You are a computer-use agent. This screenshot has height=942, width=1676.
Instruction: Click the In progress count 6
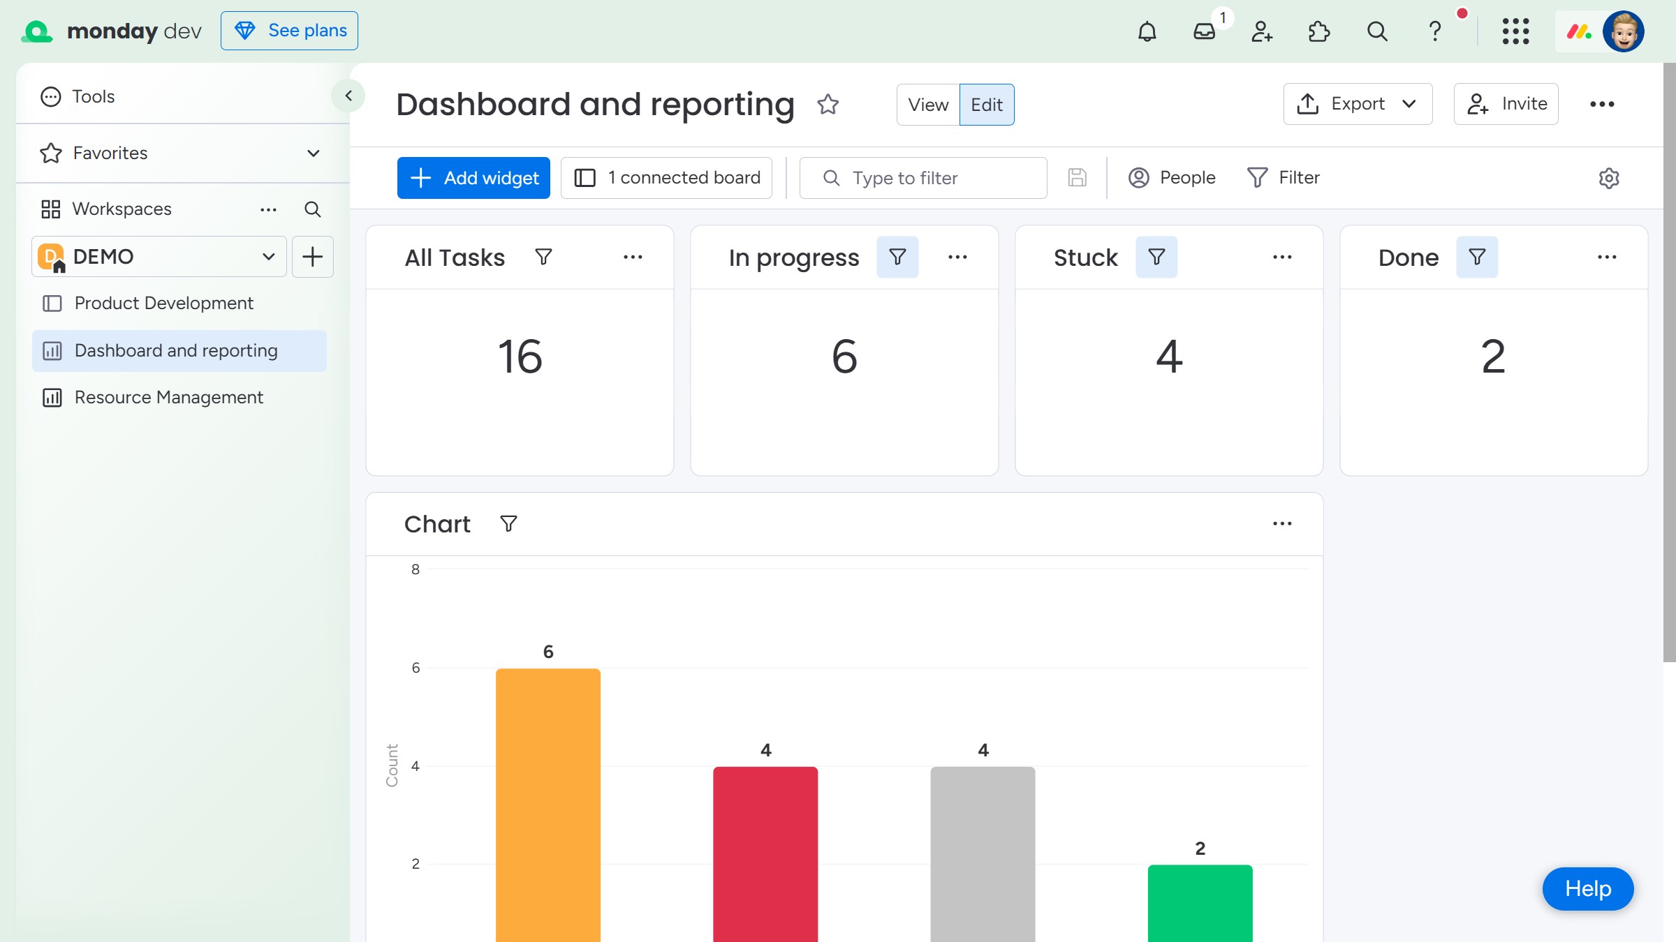(844, 357)
